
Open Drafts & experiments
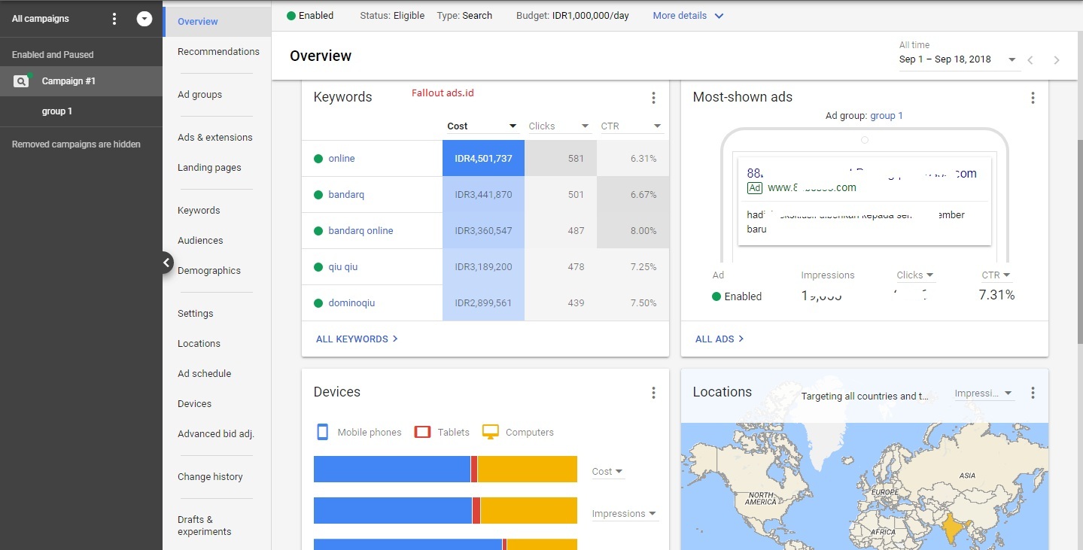click(205, 525)
